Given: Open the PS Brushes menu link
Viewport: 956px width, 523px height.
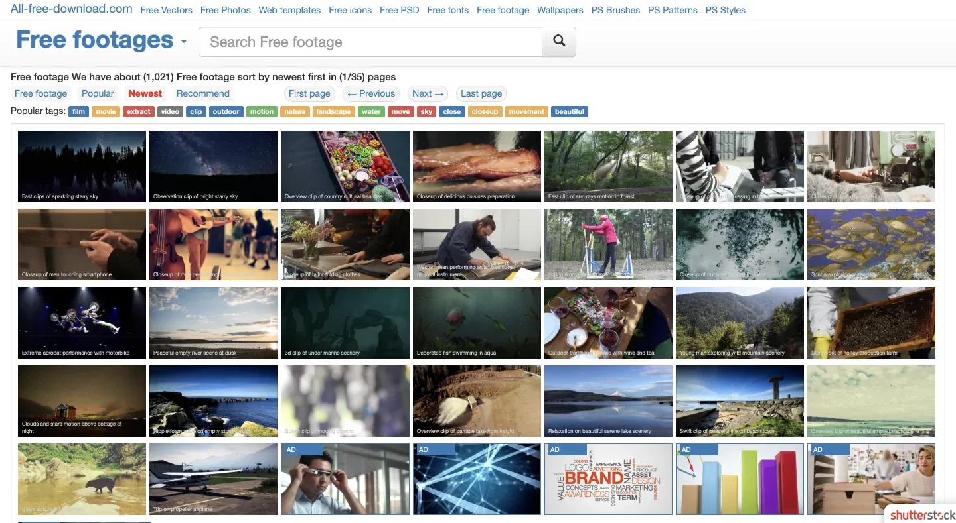Looking at the screenshot, I should 615,10.
